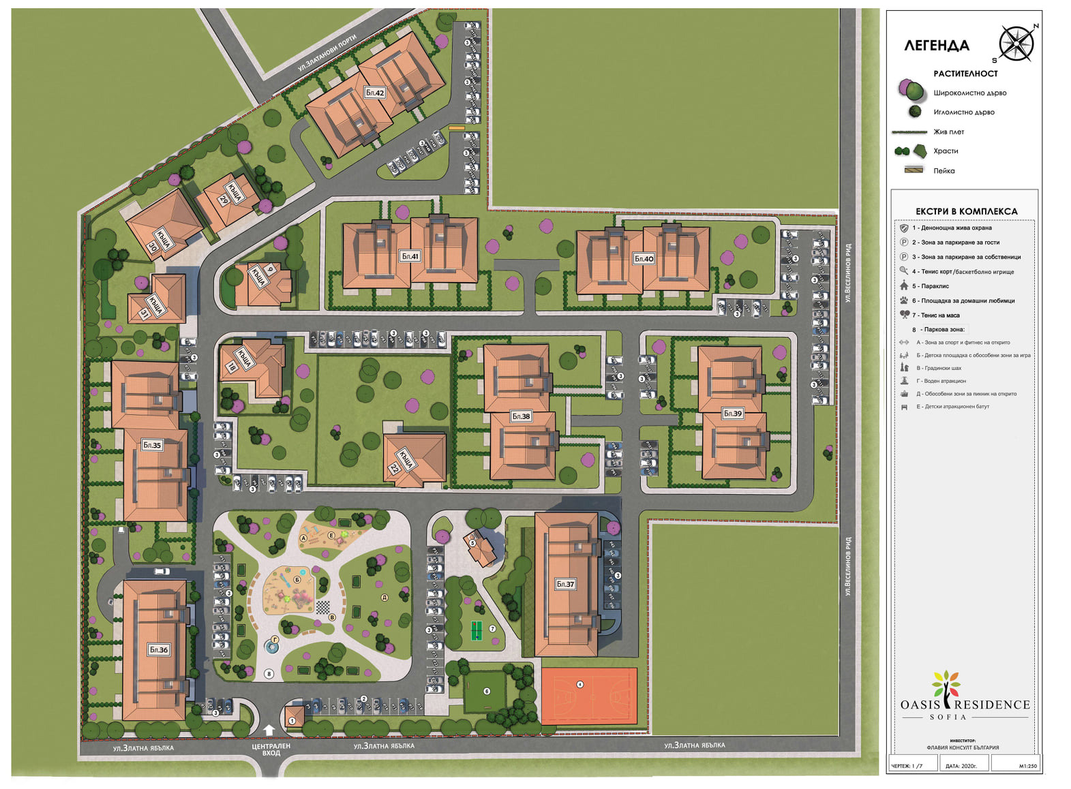Image resolution: width=1071 pixels, height=789 pixels.
Task: Click the Oasis Residence Sofia tree logo
Action: (946, 685)
